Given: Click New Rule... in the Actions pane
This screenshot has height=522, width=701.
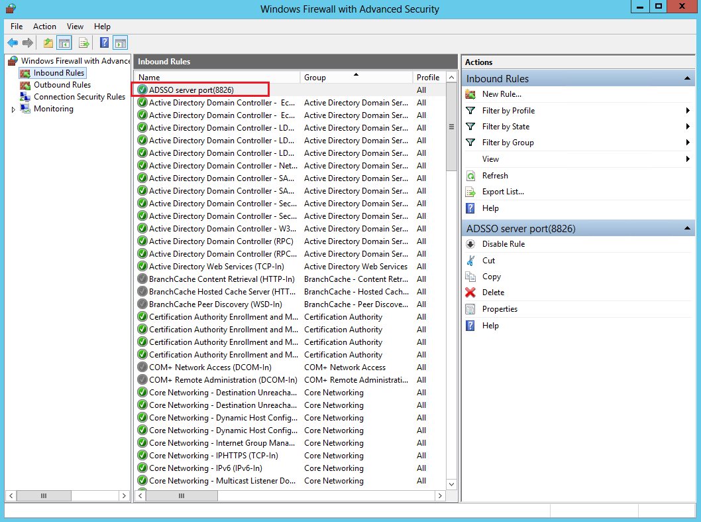Looking at the screenshot, I should pyautogui.click(x=502, y=94).
